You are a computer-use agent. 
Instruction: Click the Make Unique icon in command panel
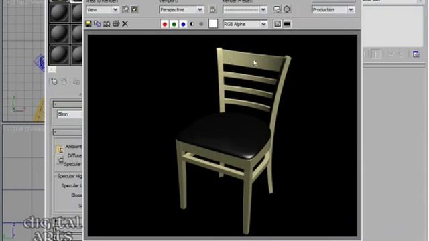click(x=391, y=54)
